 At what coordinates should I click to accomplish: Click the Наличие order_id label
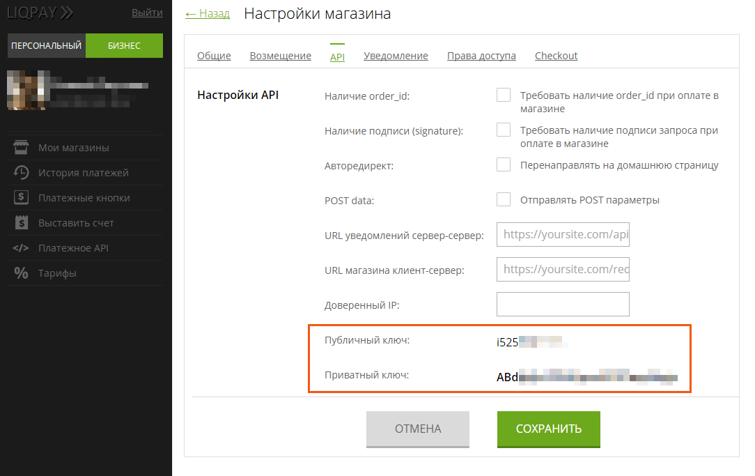tap(367, 96)
